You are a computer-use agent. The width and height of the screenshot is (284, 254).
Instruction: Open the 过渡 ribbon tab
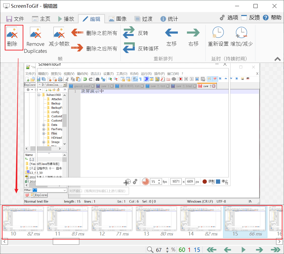pos(143,19)
